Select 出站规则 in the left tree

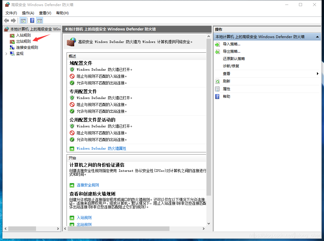(x=23, y=41)
